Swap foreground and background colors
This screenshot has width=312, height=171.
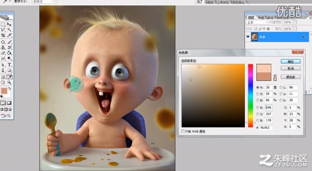9,89
